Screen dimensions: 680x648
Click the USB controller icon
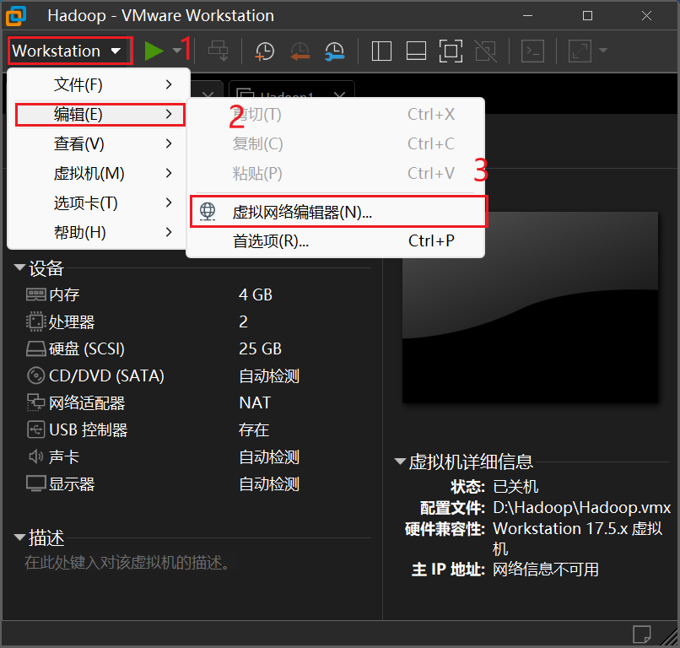[x=36, y=429]
